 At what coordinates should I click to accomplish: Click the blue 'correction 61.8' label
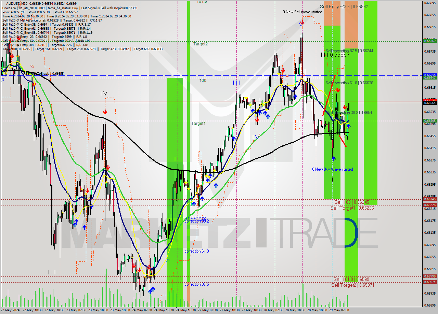[x=197, y=251]
